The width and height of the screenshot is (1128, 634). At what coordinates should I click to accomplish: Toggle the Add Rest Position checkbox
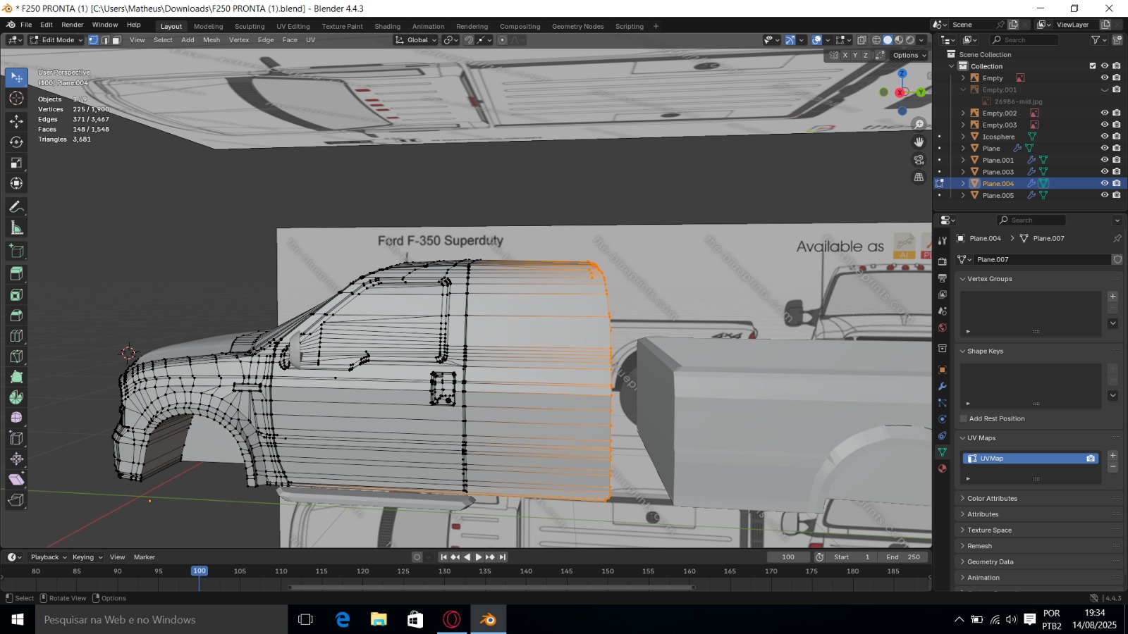point(963,418)
